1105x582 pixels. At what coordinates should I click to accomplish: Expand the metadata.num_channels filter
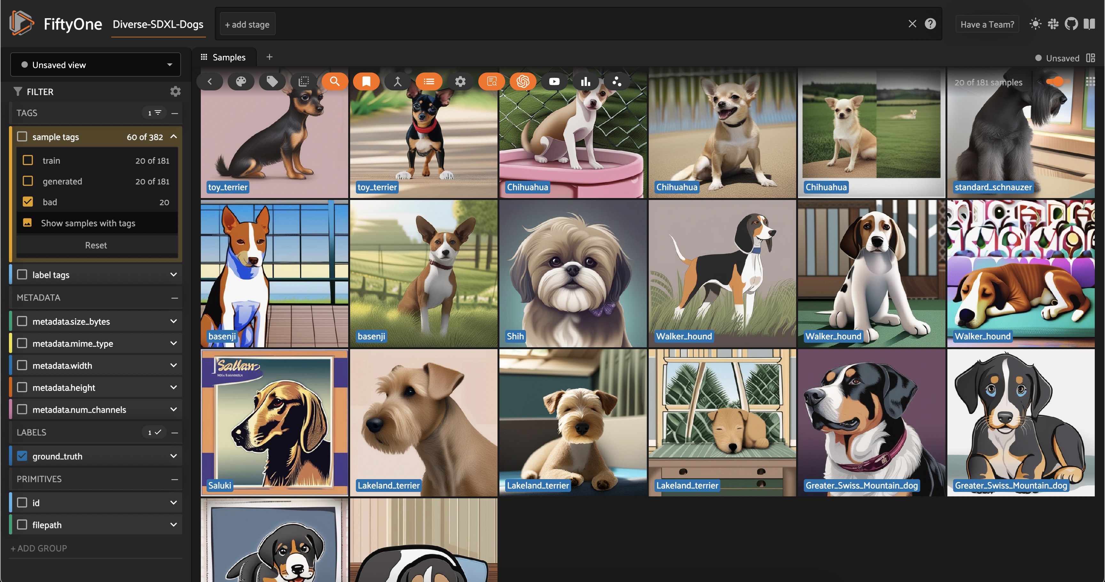[174, 409]
